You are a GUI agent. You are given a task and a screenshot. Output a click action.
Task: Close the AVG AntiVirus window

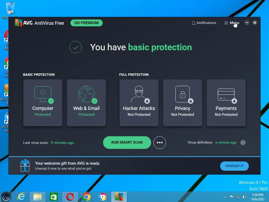(x=255, y=23)
